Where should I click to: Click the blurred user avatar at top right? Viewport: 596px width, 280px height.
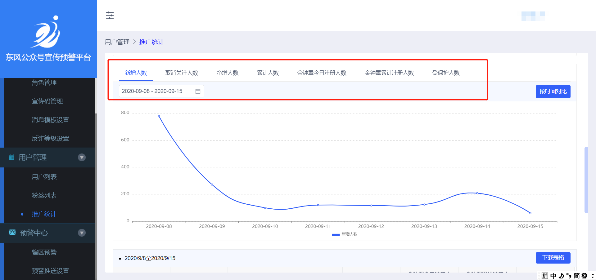coord(533,16)
